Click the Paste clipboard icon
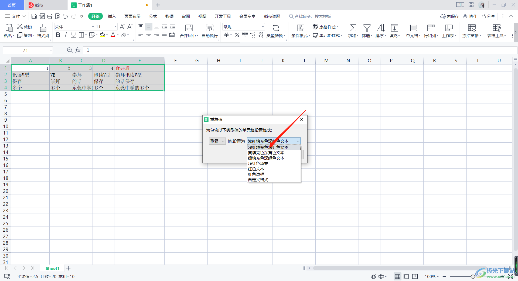Viewport: 518px width, 281px height. click(9, 28)
